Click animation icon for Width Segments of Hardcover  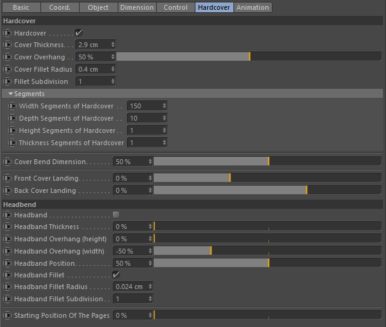coord(12,106)
